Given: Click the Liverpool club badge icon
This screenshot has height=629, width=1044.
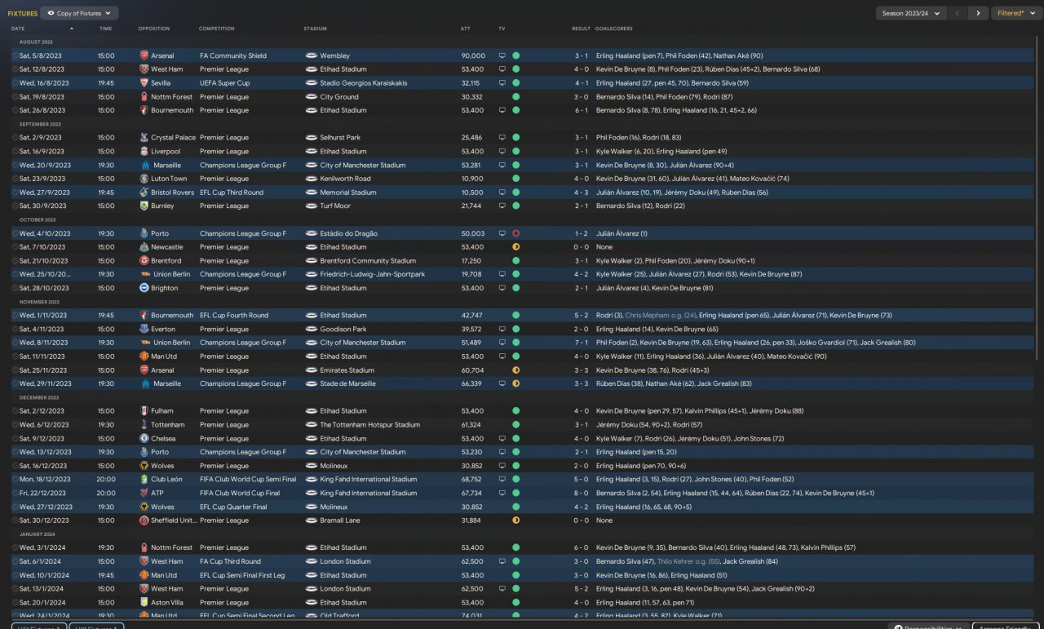Looking at the screenshot, I should [x=144, y=152].
